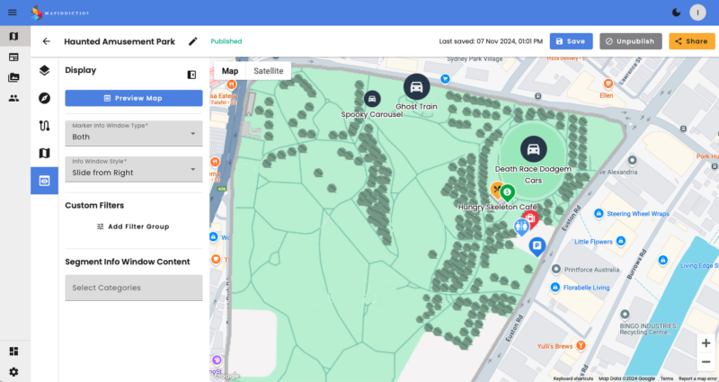Zoom in the map with plus
This screenshot has height=382, width=719.
click(x=706, y=343)
